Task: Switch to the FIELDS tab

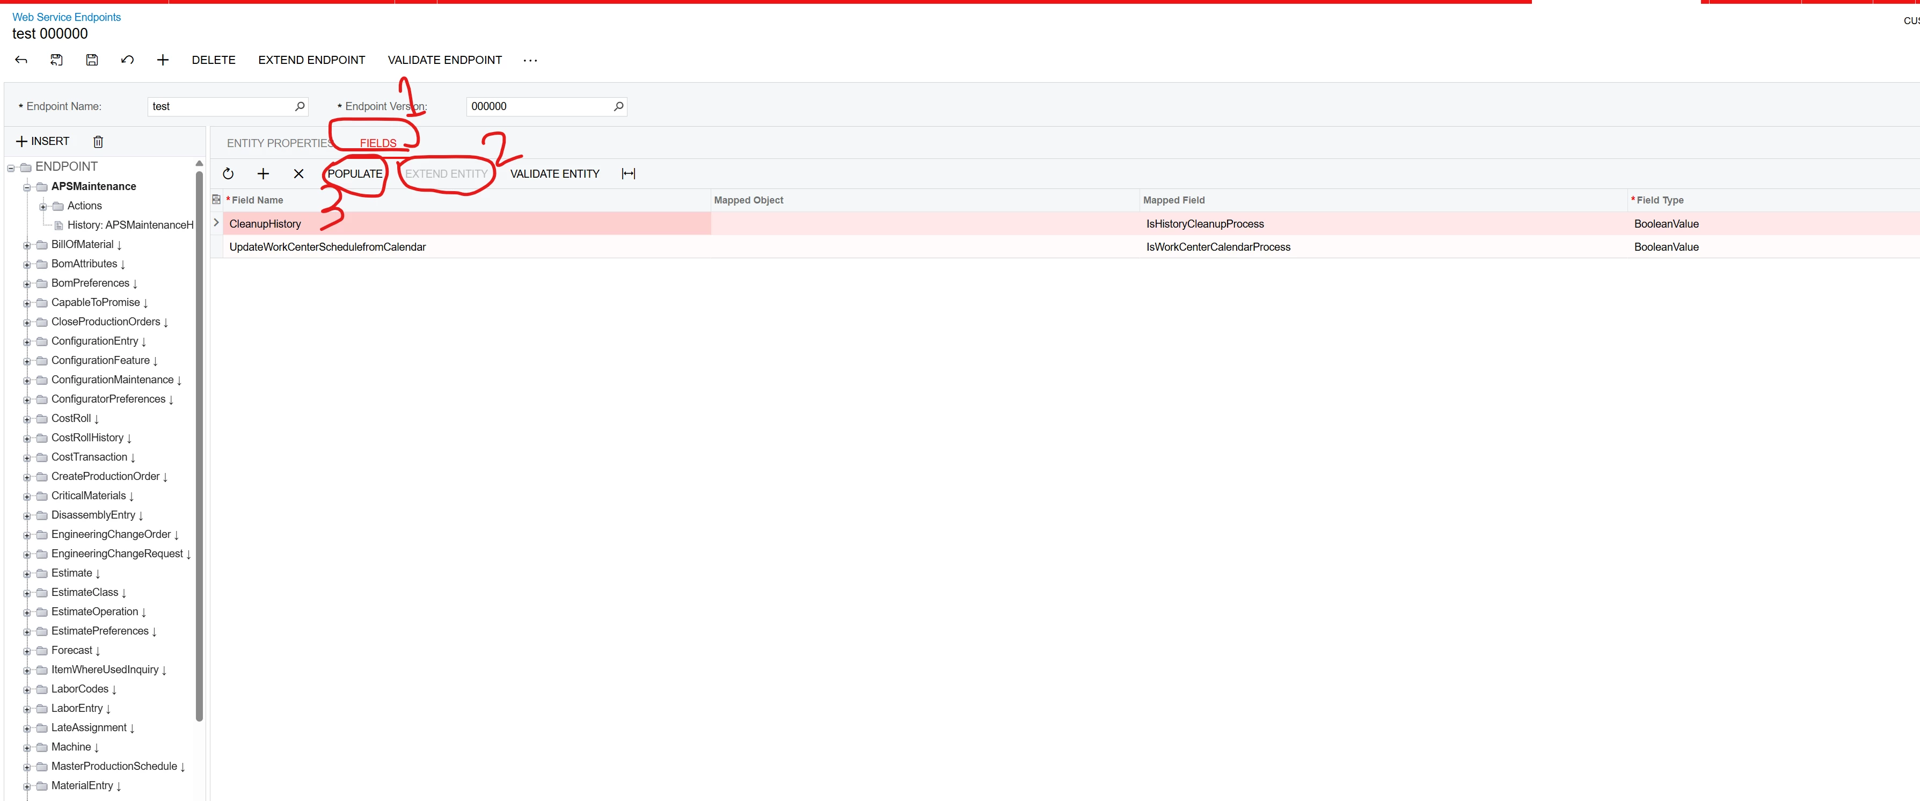Action: (x=378, y=143)
